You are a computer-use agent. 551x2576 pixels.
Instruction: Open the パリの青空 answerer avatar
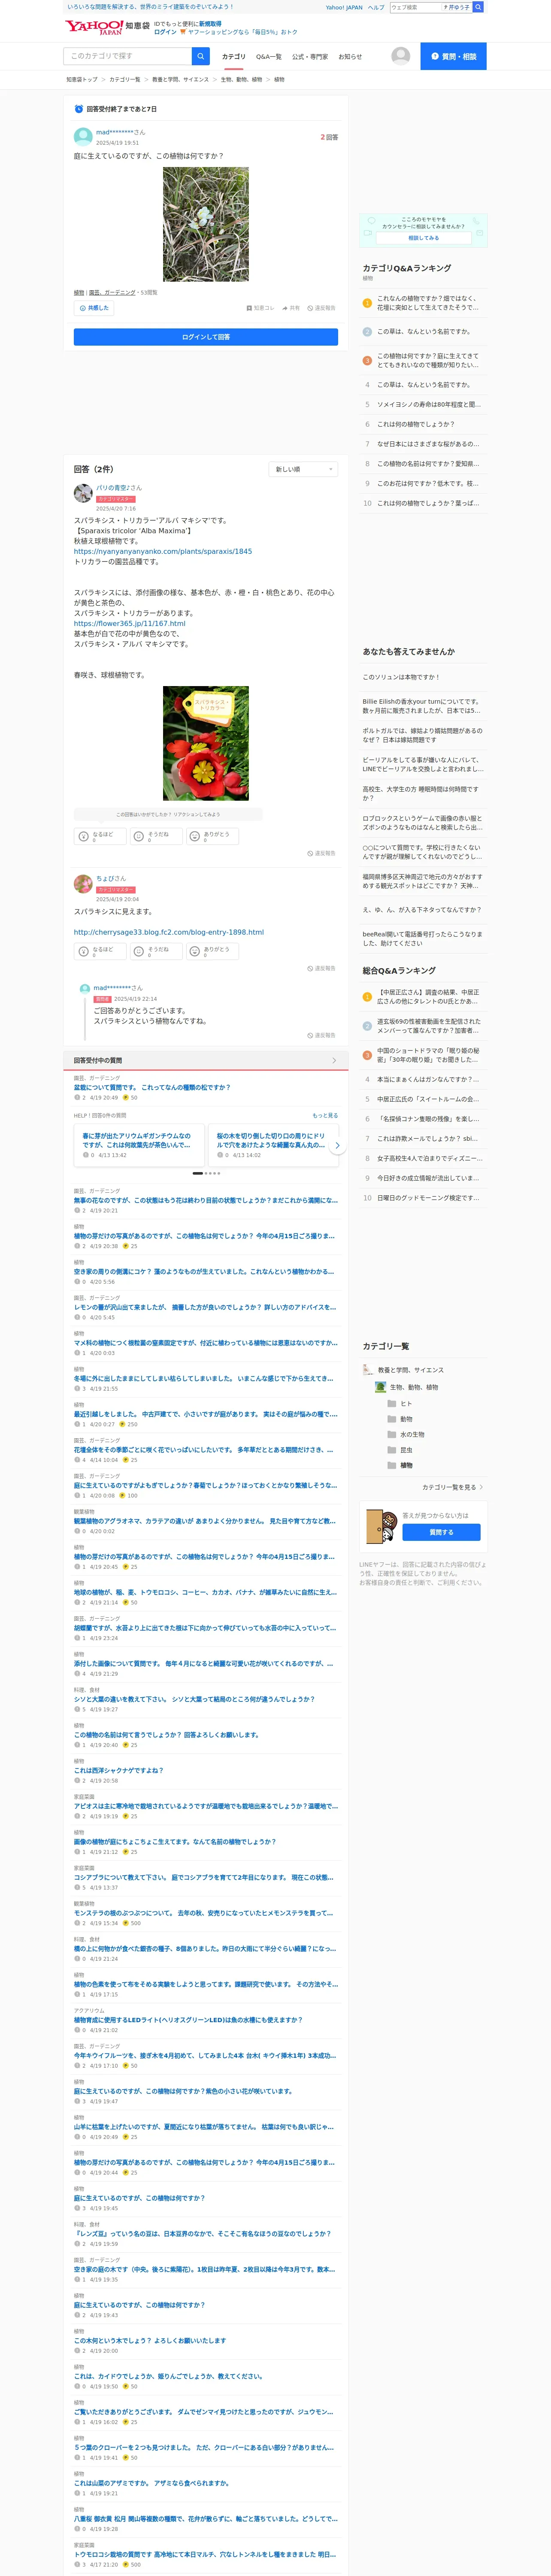[83, 493]
